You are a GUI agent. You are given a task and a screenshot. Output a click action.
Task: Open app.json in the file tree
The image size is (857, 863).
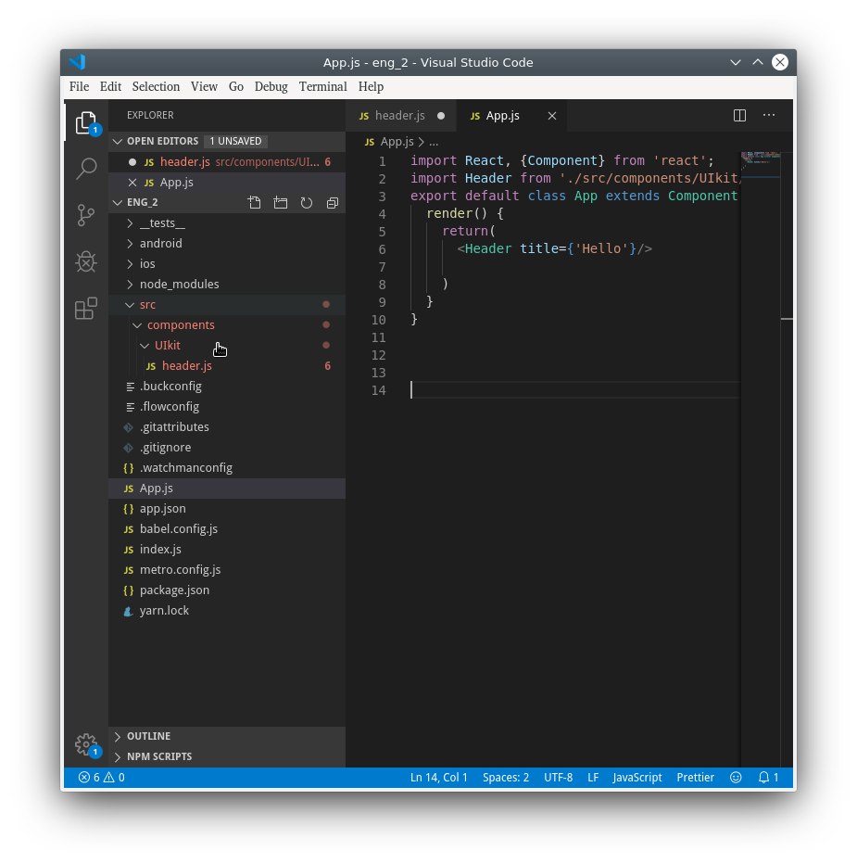coord(227,509)
